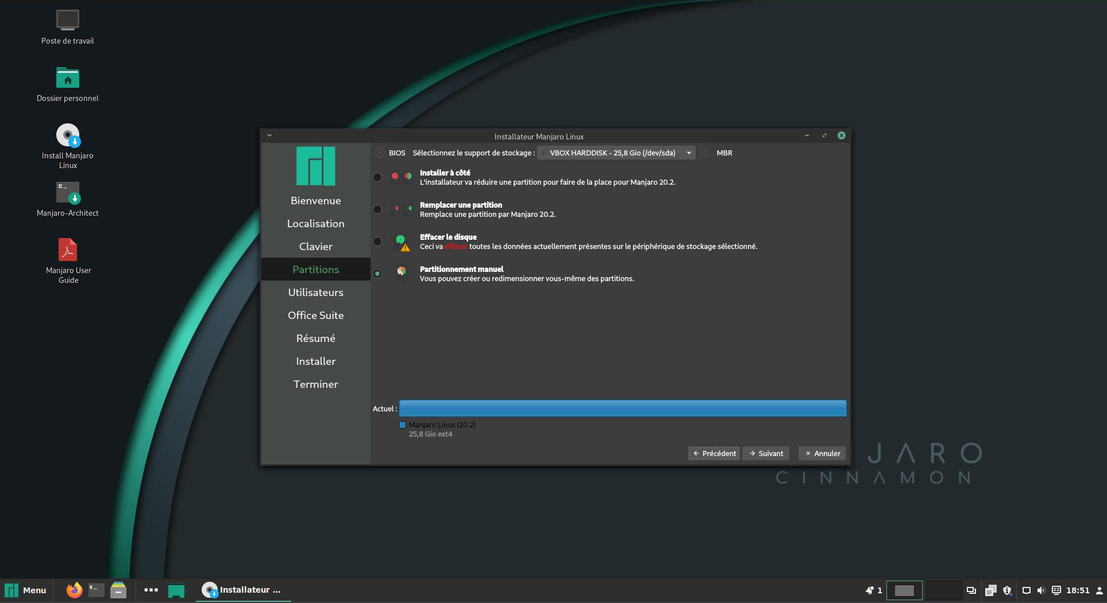Image resolution: width=1107 pixels, height=603 pixels.
Task: Go to the Bienvenue step
Action: coord(316,201)
